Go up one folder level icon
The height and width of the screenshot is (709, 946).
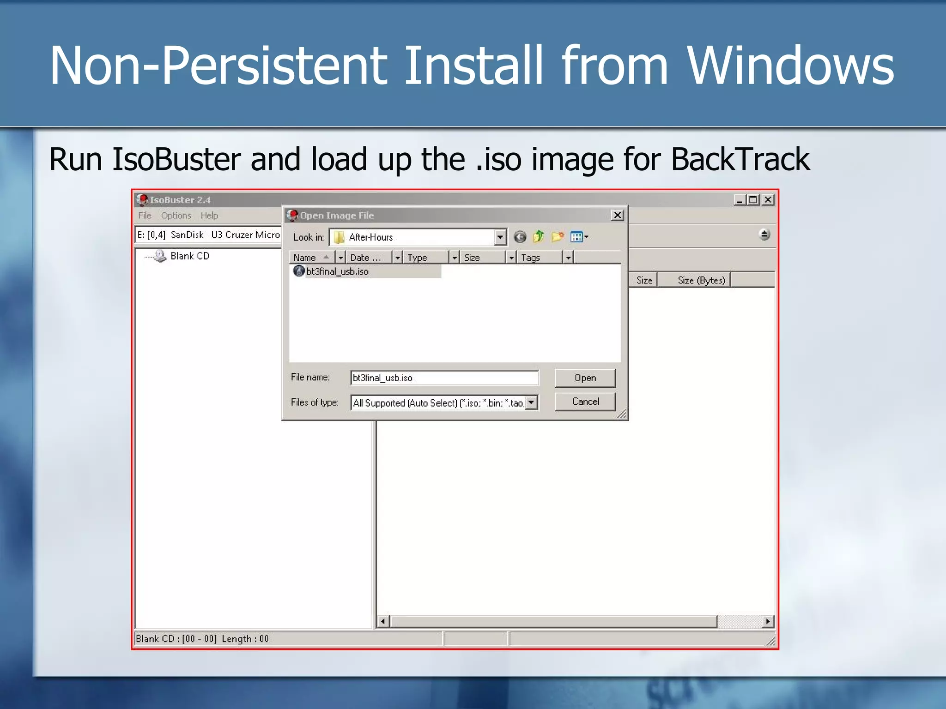click(x=538, y=237)
